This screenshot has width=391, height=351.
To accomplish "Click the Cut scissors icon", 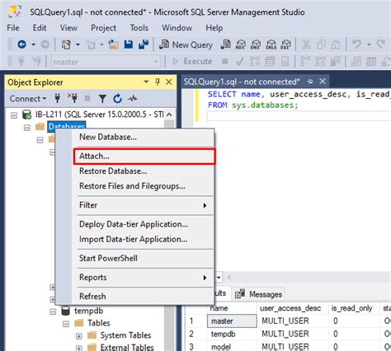I will tap(306, 44).
